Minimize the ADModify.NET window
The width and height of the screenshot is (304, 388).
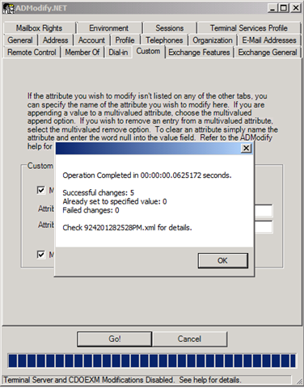point(272,8)
